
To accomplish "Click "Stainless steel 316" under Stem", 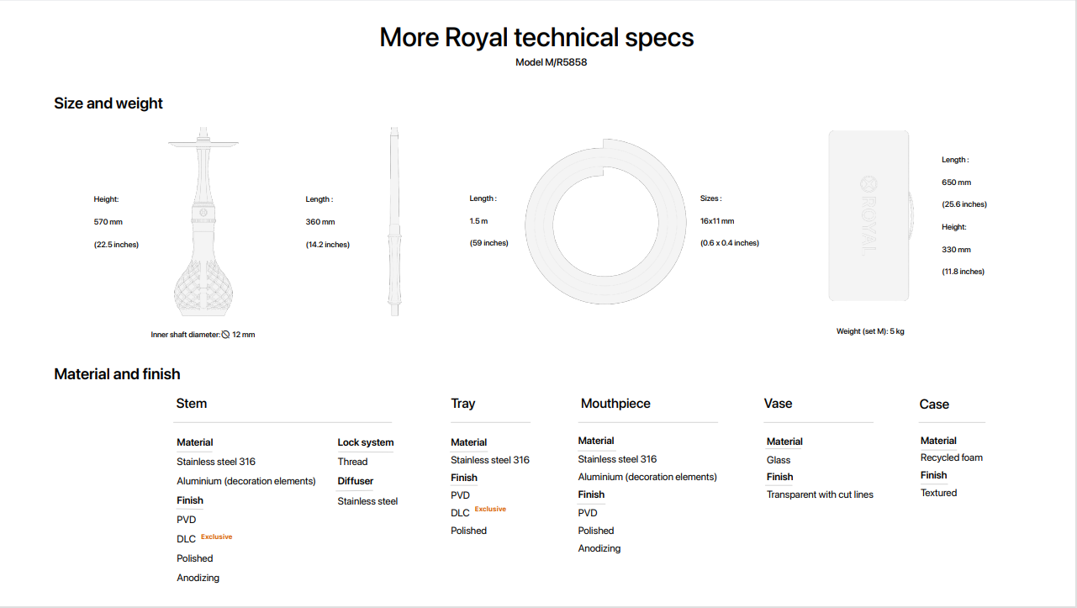I will (216, 462).
